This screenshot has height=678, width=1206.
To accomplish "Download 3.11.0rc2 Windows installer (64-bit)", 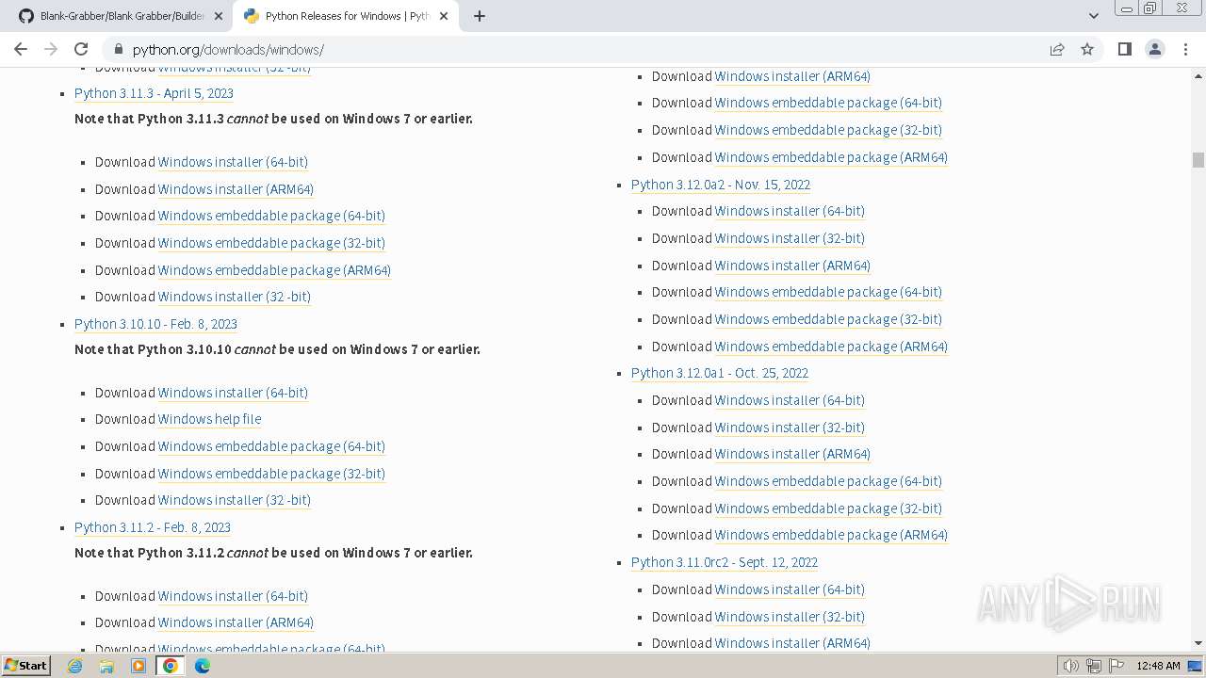I will click(790, 589).
